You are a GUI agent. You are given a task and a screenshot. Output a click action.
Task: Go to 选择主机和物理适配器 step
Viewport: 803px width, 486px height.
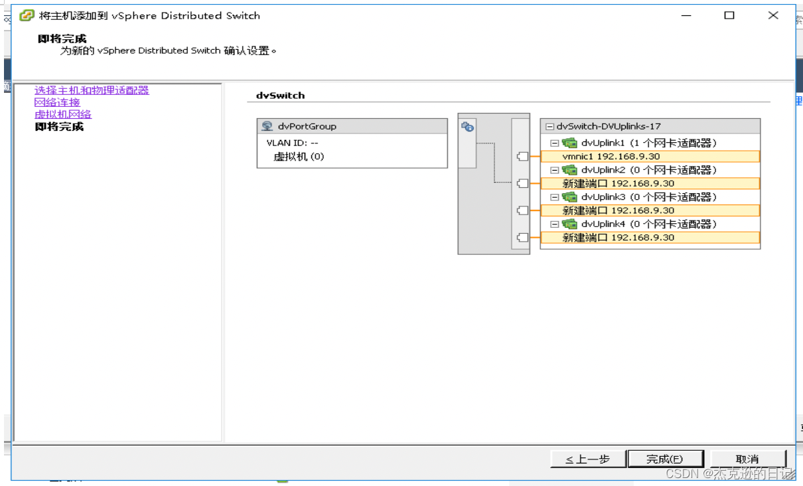92,90
